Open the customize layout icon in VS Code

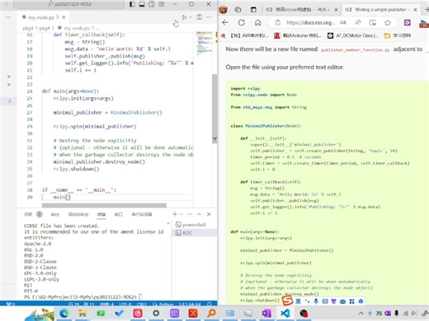tap(162, 4)
